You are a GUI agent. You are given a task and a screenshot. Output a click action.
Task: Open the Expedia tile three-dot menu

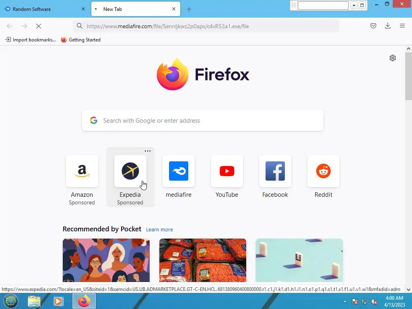(x=148, y=151)
